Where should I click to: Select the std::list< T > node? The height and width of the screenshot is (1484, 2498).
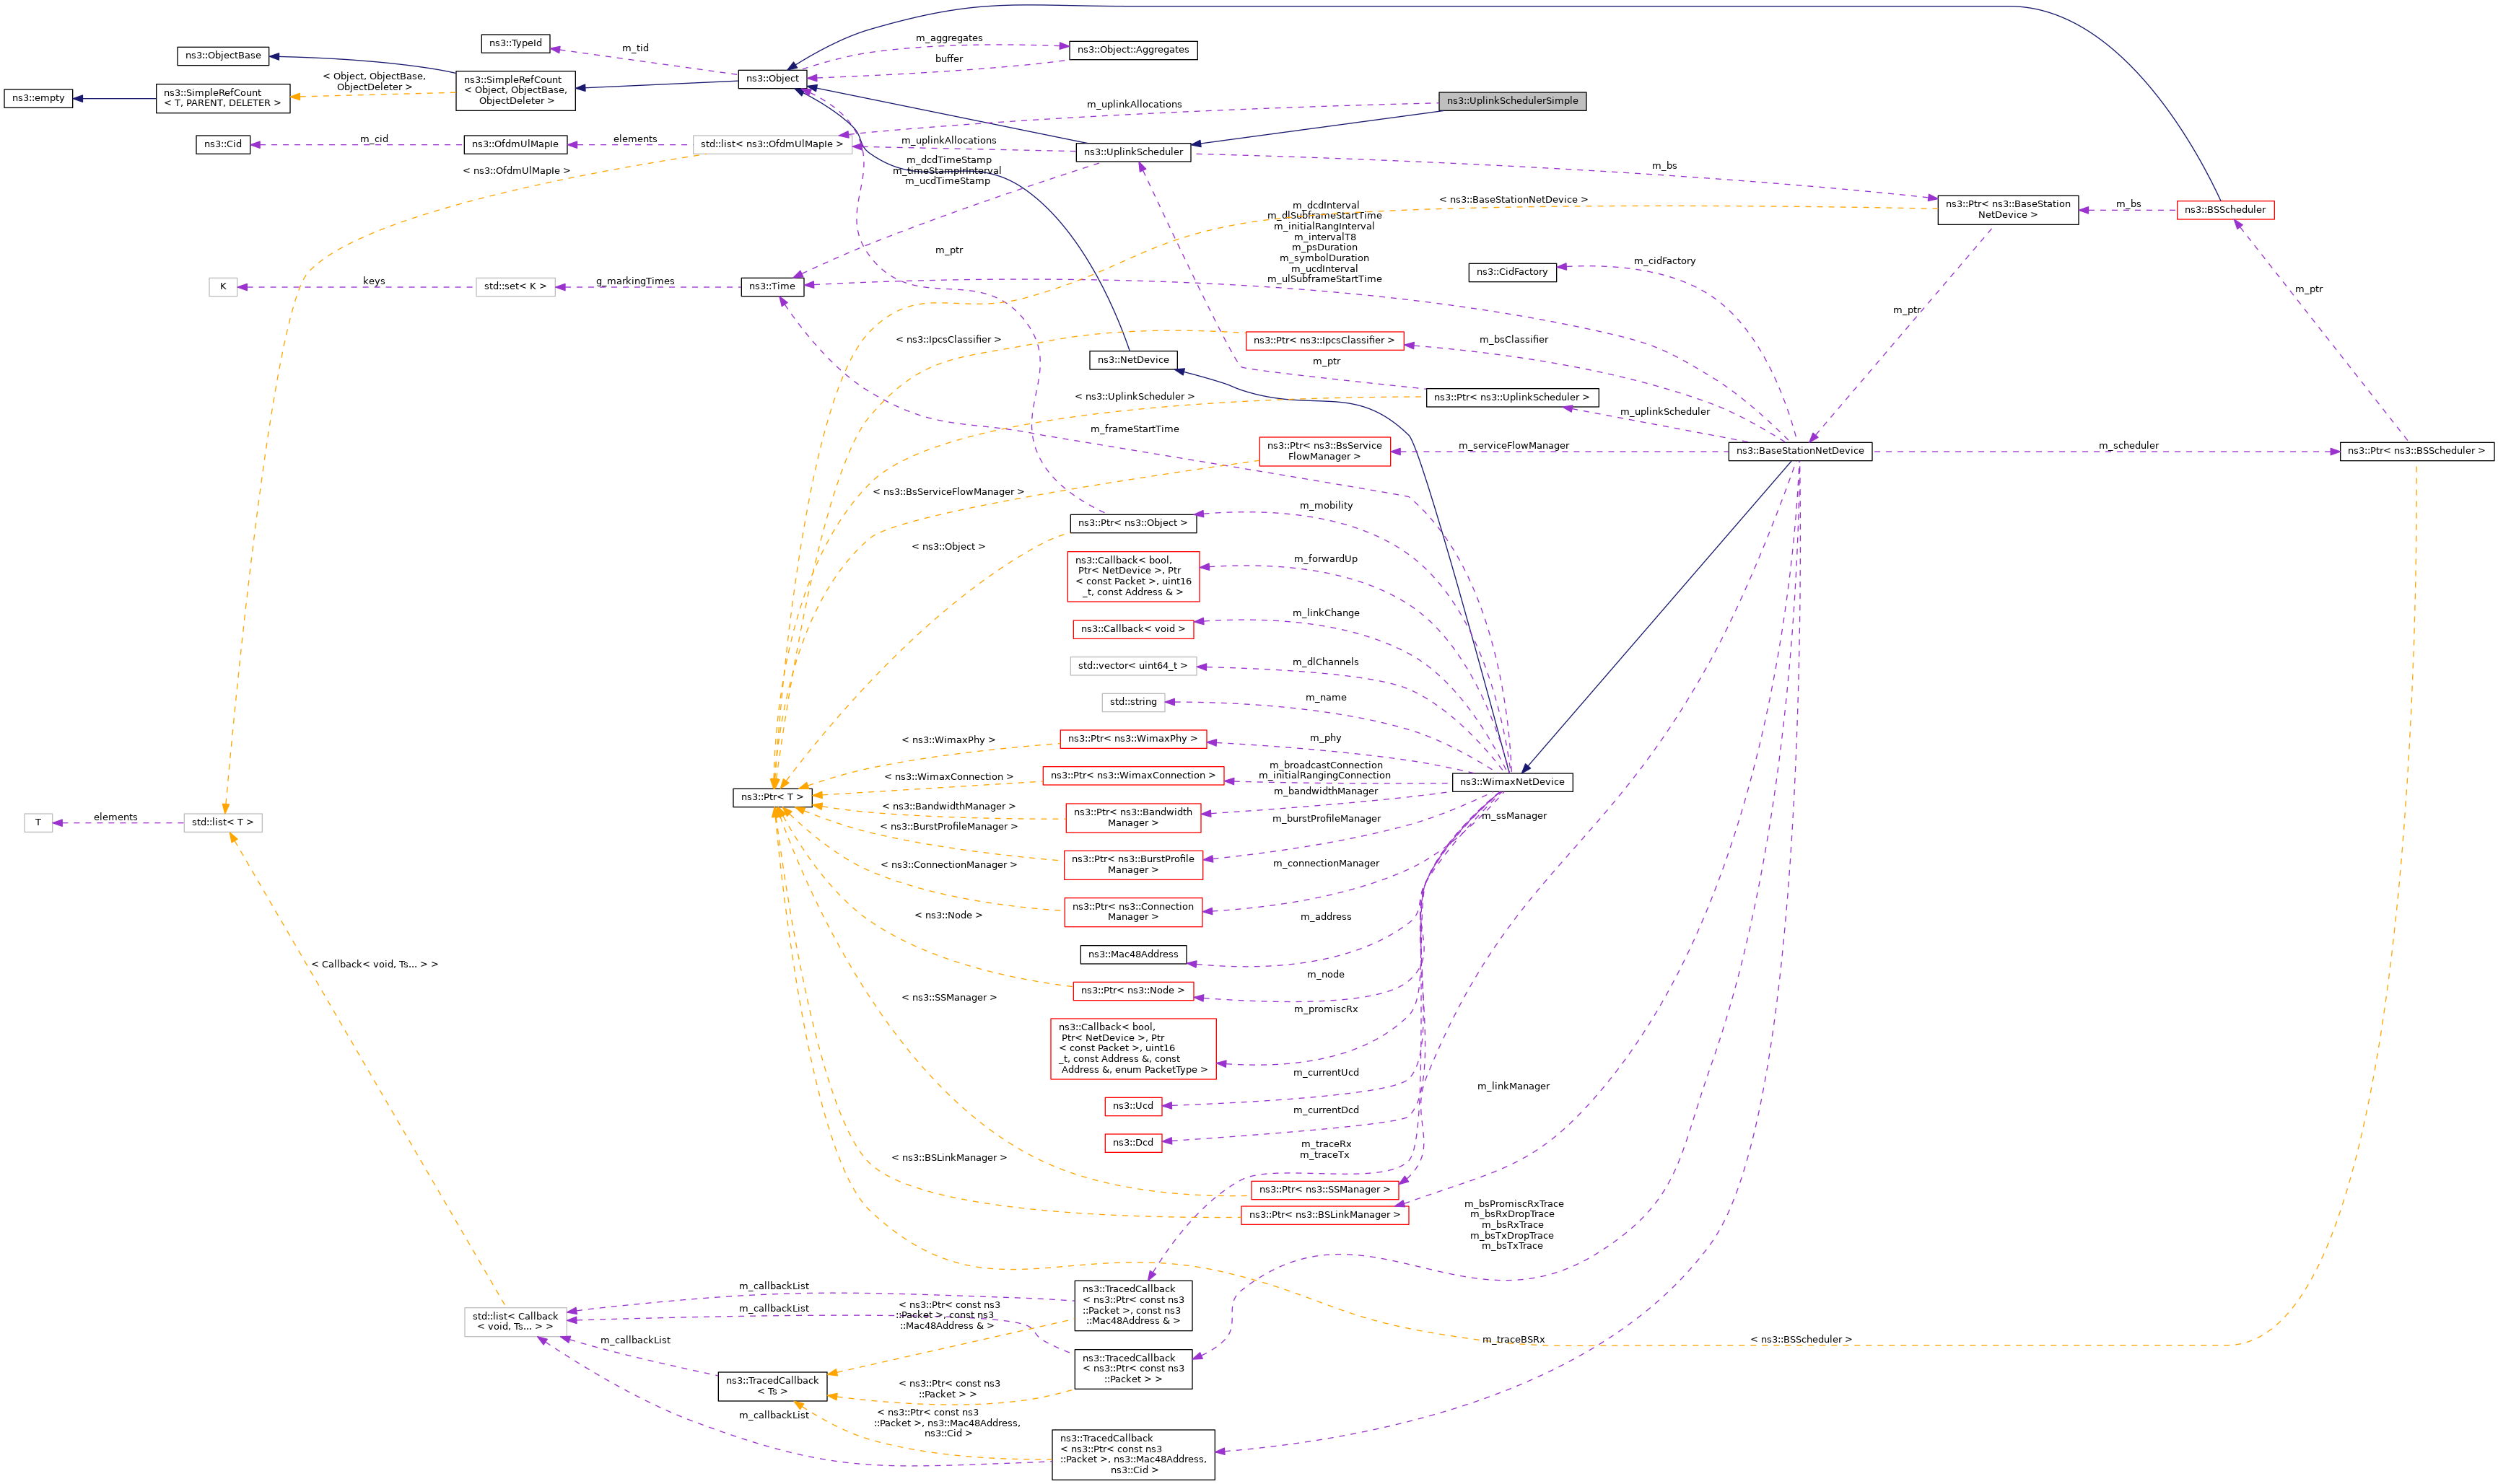click(223, 823)
